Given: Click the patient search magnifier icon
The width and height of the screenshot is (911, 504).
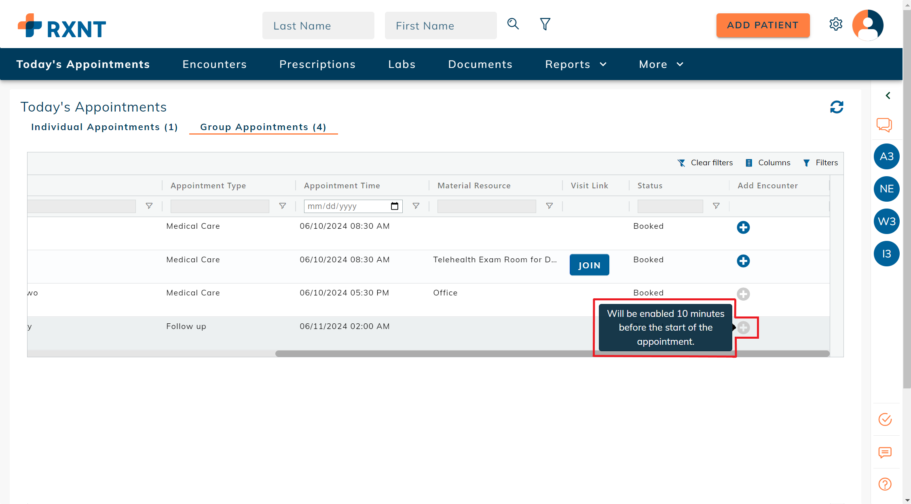Looking at the screenshot, I should (513, 24).
